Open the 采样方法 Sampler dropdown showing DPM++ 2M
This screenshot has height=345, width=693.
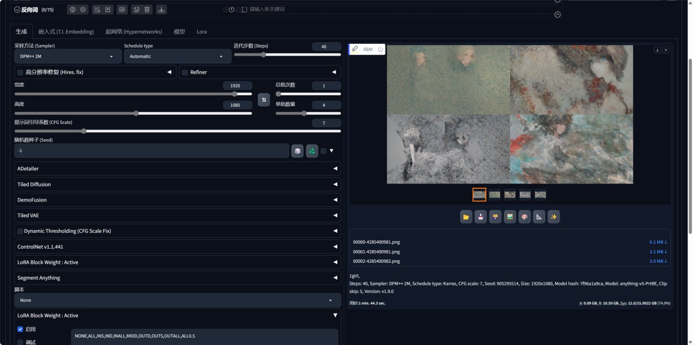[x=68, y=56]
